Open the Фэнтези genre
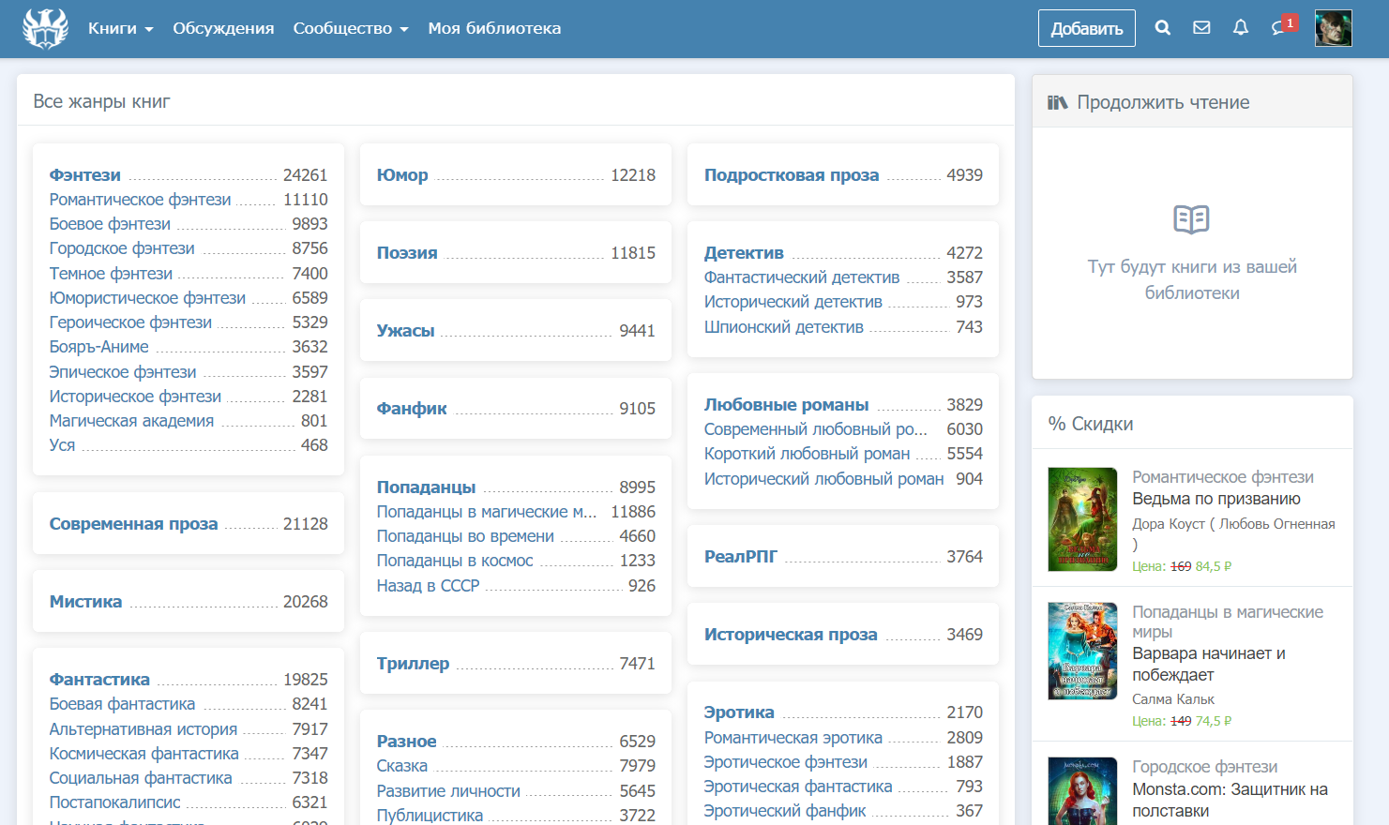Screen dimensions: 1389x825 click(85, 175)
